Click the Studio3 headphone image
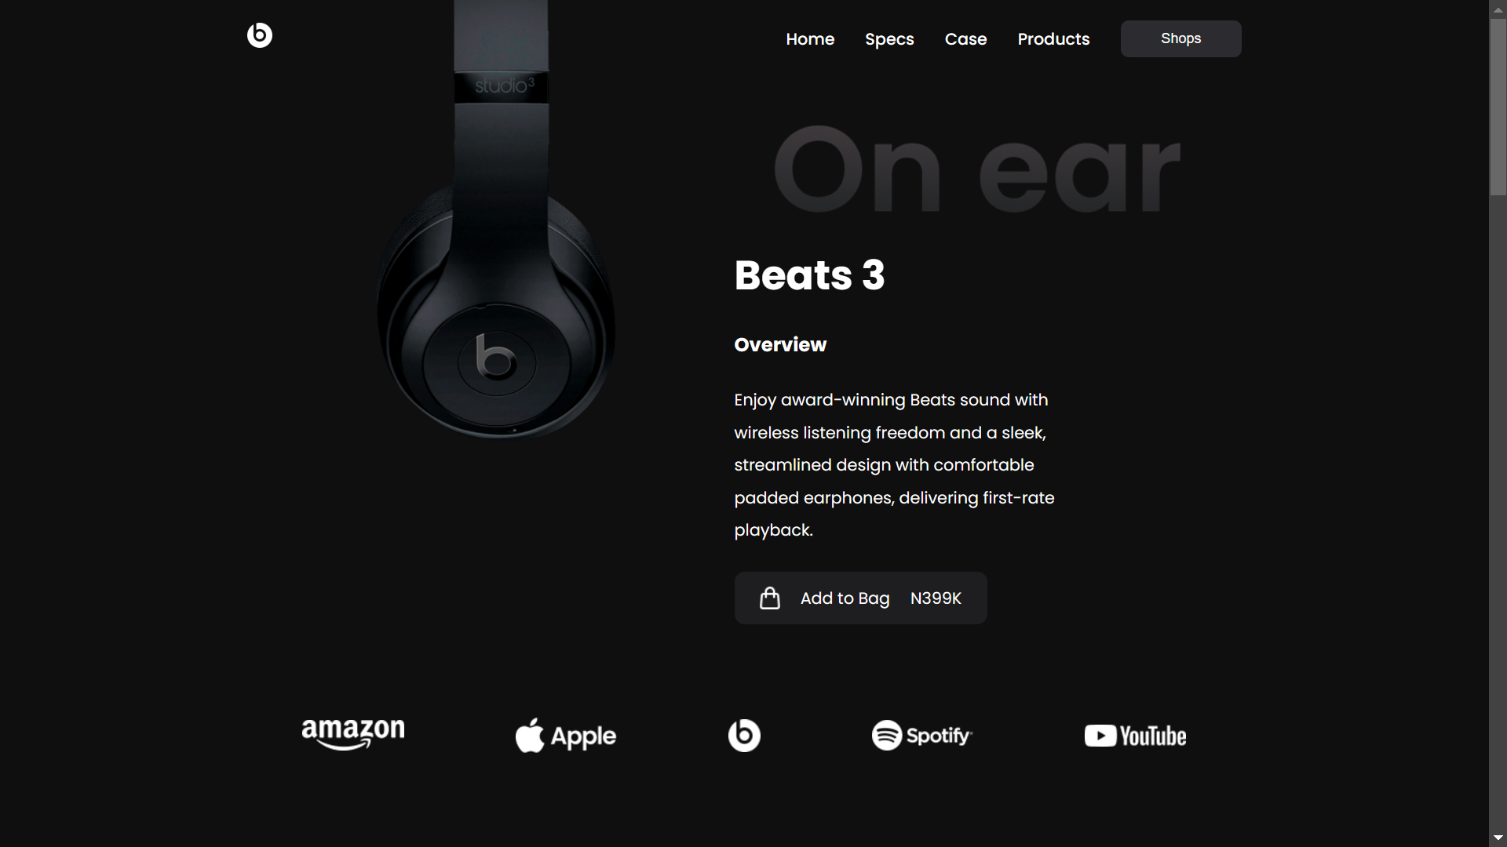 click(x=496, y=220)
